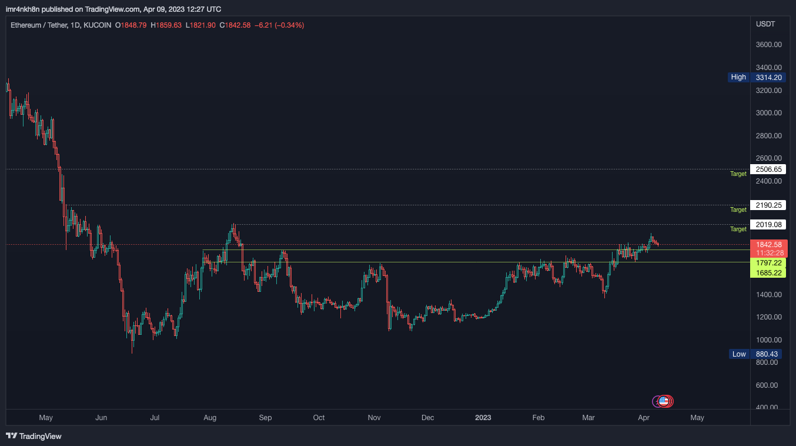Click the US flag economic event icon

pyautogui.click(x=664, y=401)
